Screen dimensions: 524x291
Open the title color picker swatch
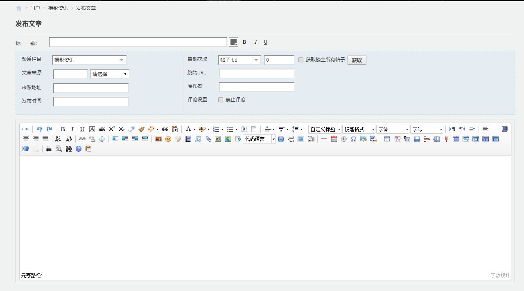point(233,42)
